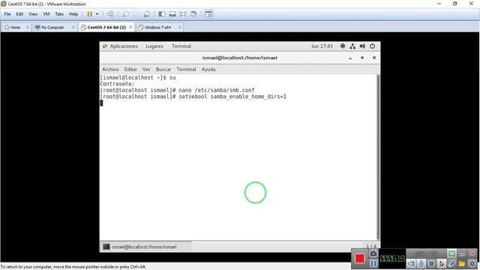Stop recording with the red stop button
480x270 pixels.
[360, 259]
